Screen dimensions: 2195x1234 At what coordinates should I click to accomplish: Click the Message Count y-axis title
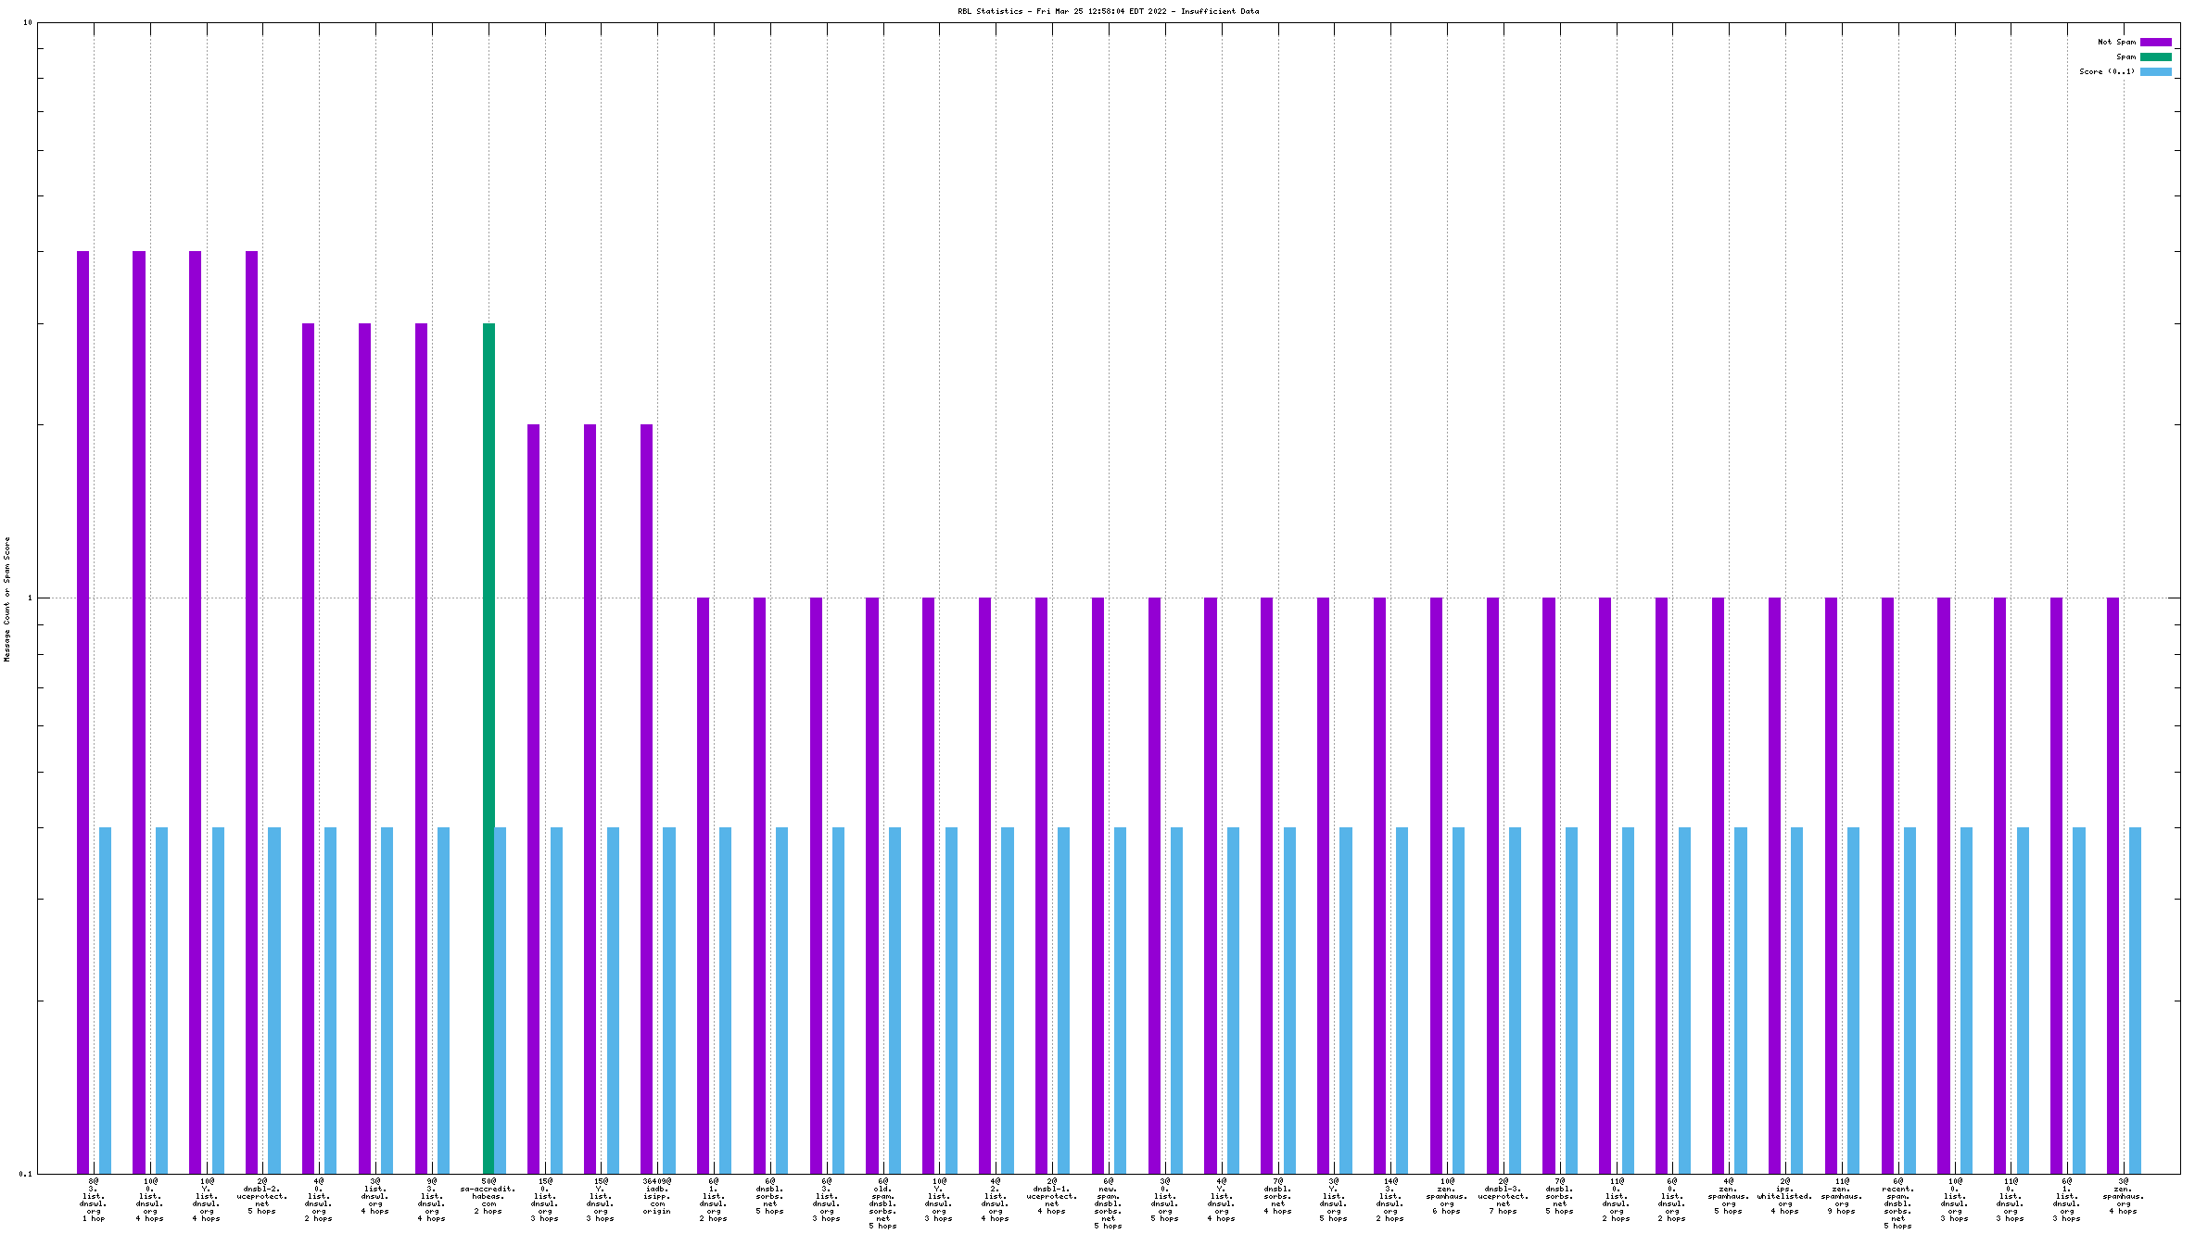point(7,598)
